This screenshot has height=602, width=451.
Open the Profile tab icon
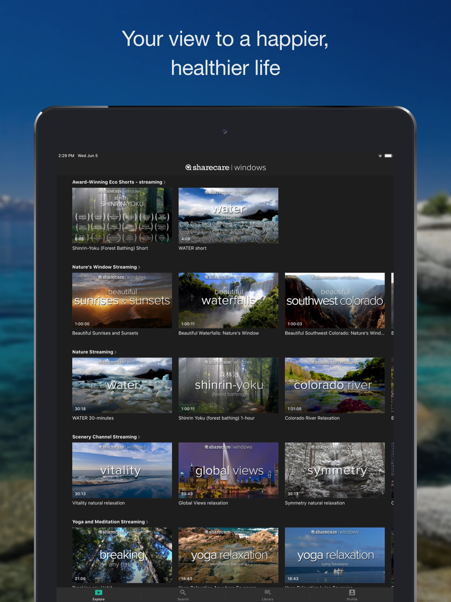(352, 593)
